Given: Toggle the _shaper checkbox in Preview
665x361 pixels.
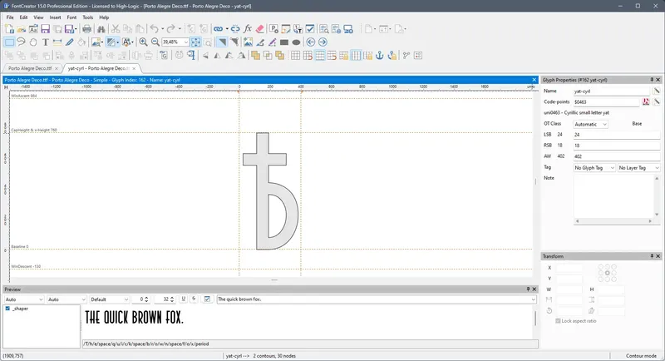Looking at the screenshot, I should [x=7, y=309].
